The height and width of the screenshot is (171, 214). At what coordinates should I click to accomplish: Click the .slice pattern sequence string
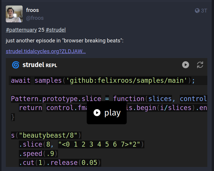pyautogui.click(x=99, y=144)
